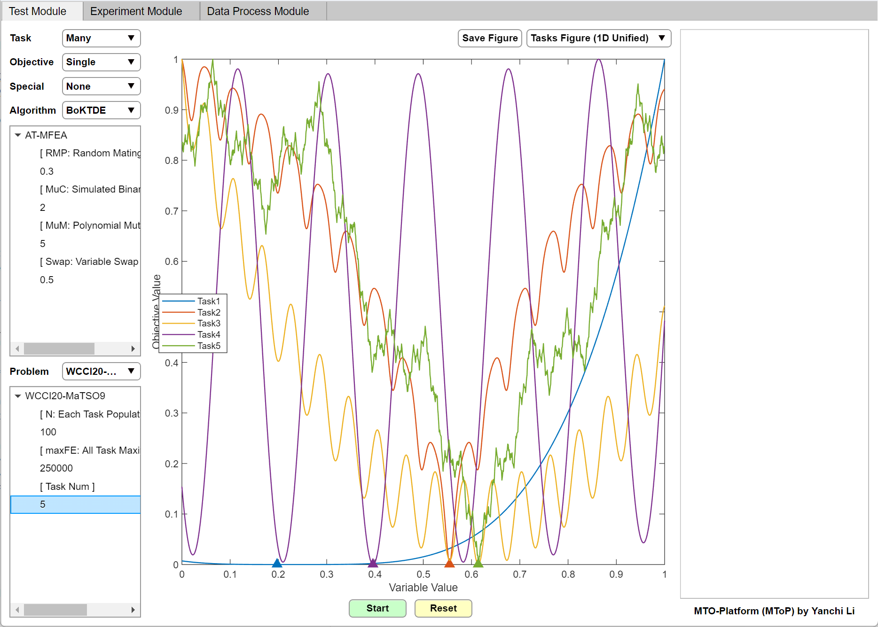Click the orange Task2 optimum triangle marker
Screen dimensions: 878x627
[449, 563]
